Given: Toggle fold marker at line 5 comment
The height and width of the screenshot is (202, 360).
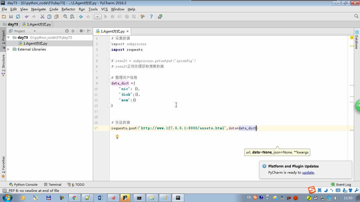Looking at the screenshot, I should pyautogui.click(x=110, y=61).
